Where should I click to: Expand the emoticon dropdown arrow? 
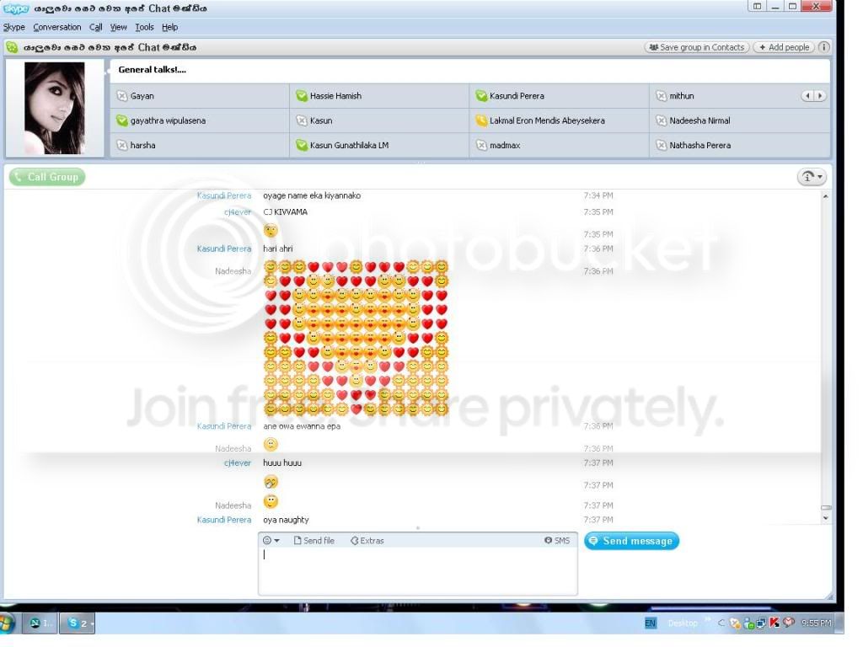pos(276,540)
